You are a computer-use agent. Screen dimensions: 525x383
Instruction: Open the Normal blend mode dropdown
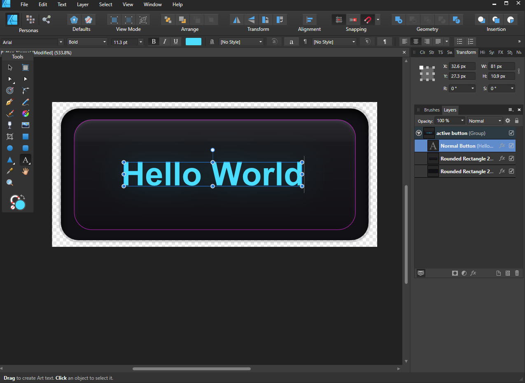485,121
